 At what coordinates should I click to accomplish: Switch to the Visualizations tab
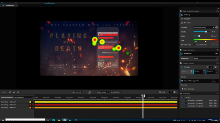pos(9,5)
